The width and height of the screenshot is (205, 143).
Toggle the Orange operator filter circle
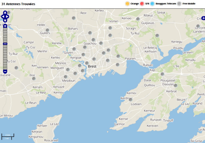click(127, 4)
